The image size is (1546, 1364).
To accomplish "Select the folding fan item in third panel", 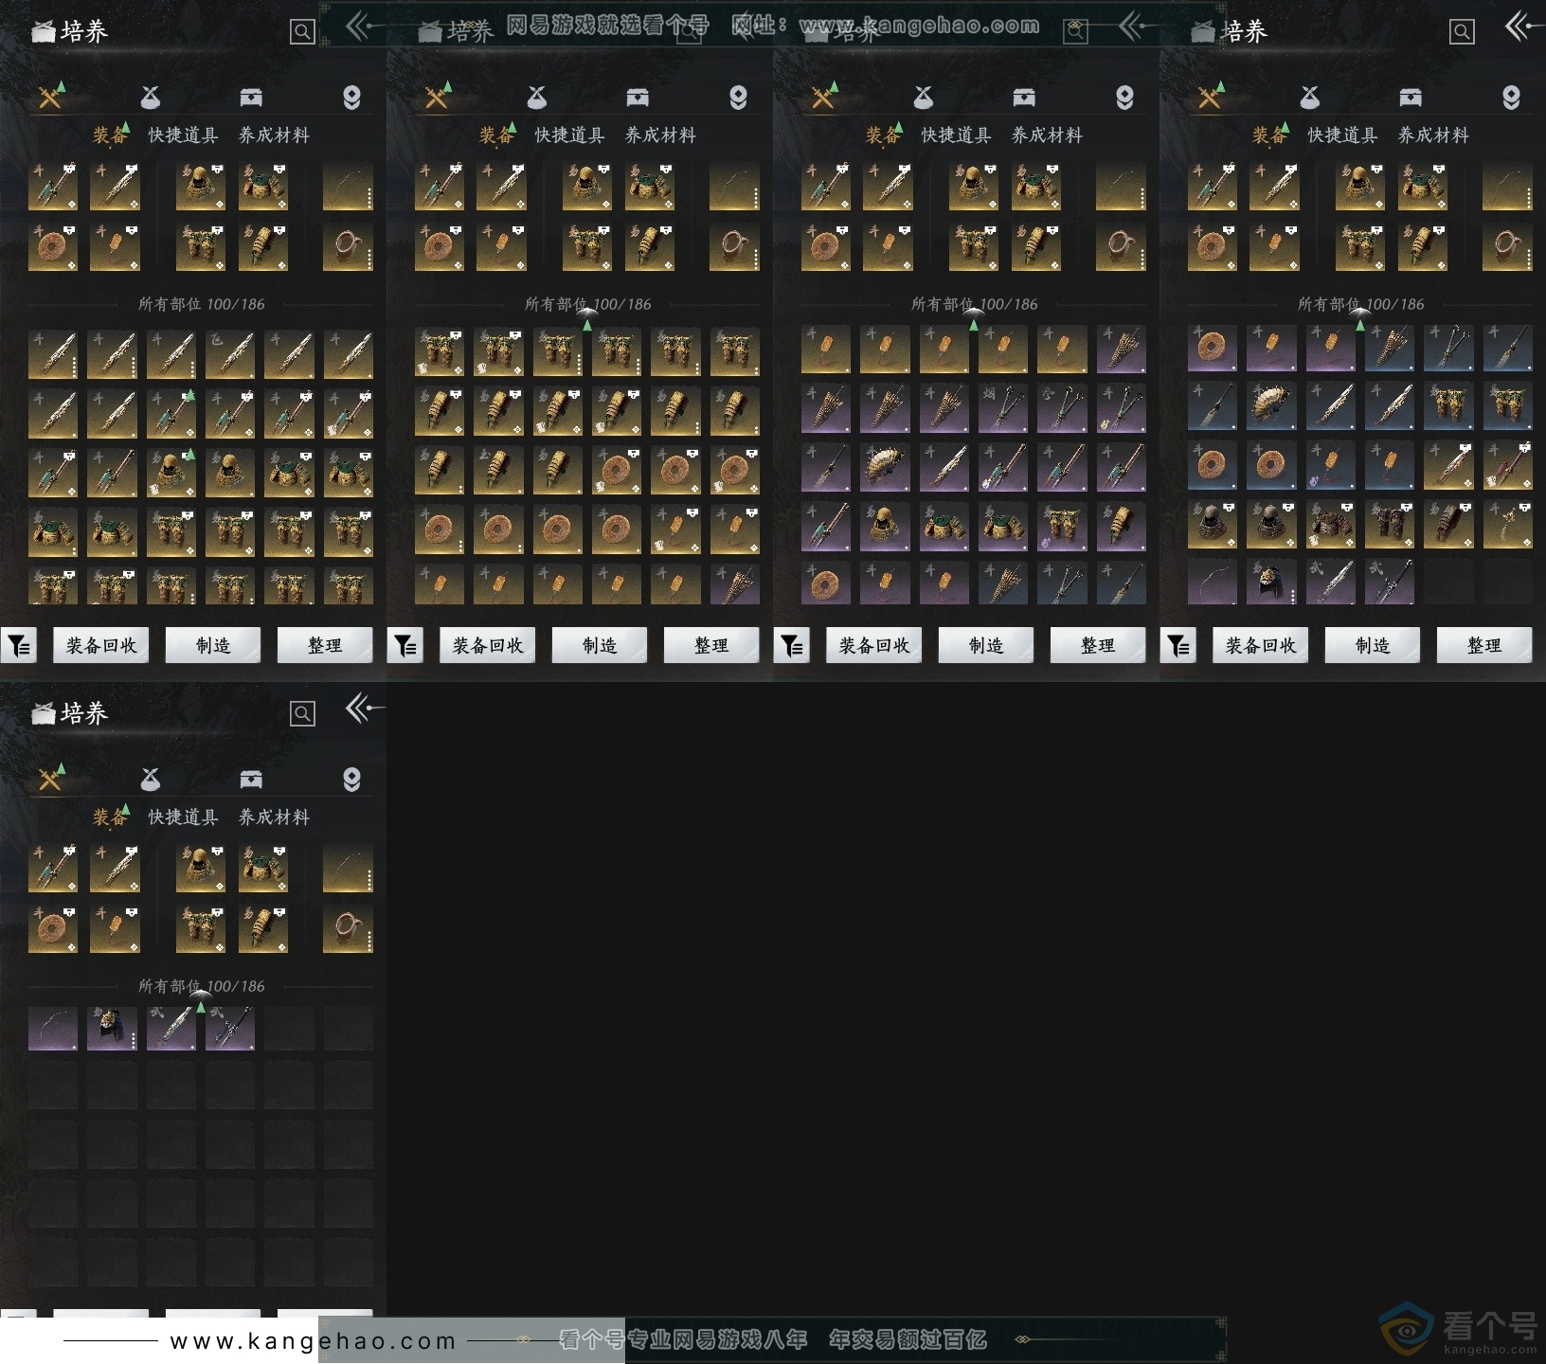I will (x=885, y=466).
